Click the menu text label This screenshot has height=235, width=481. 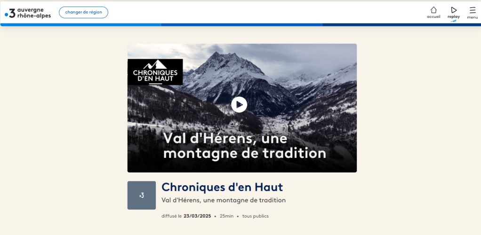(x=473, y=17)
